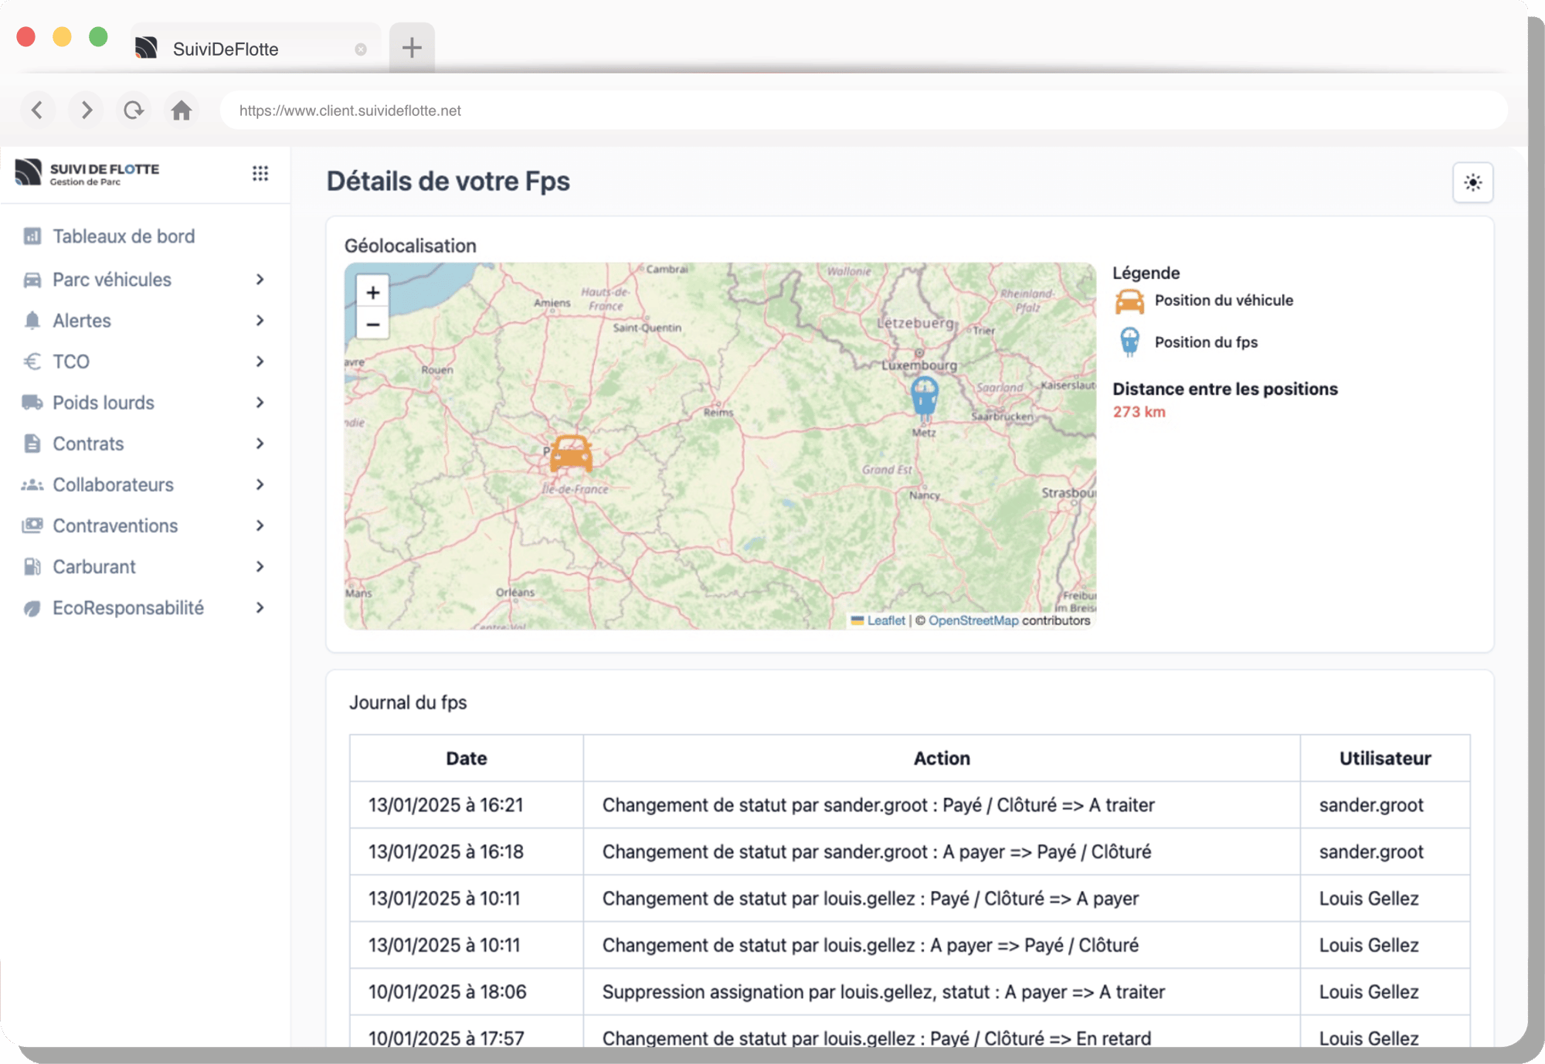Screen dimensions: 1545x1064
Task: Click the legend vehicle position icon
Action: click(x=1129, y=301)
